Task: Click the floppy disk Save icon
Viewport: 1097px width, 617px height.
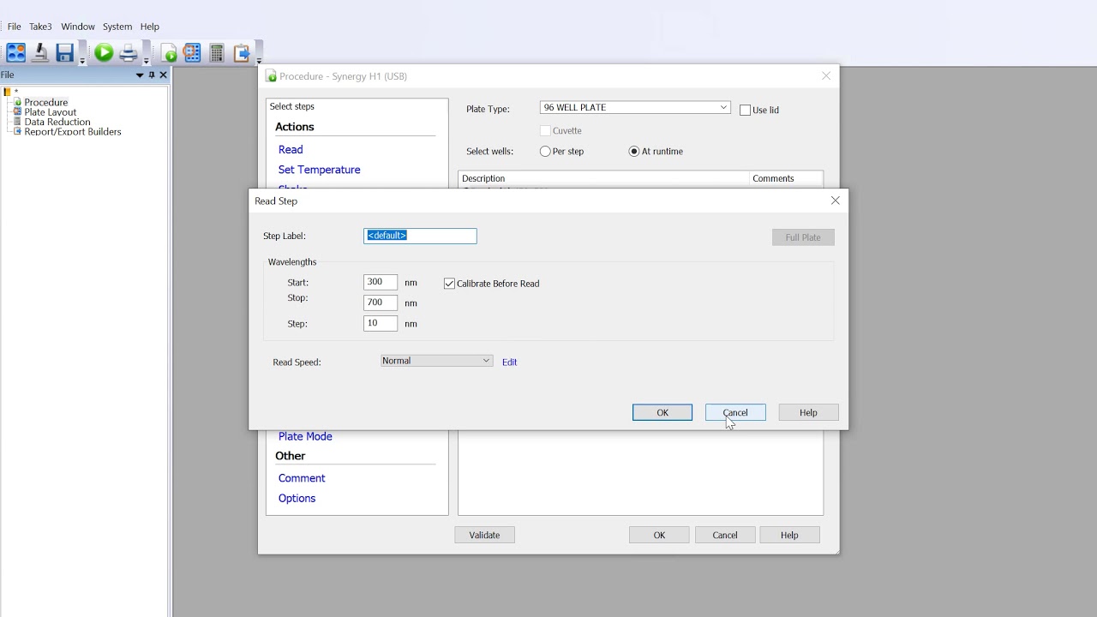Action: pos(64,53)
